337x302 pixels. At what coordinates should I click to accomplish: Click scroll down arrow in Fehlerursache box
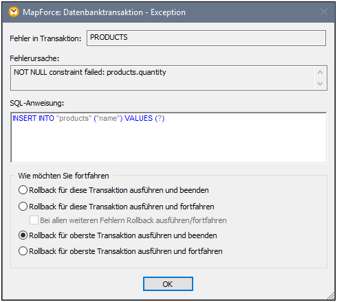click(x=320, y=84)
